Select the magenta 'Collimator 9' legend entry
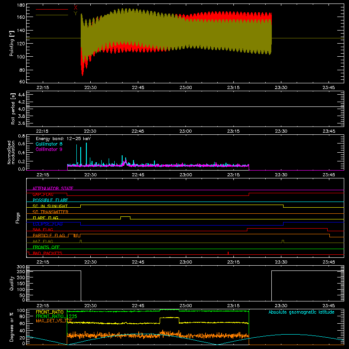 pos(49,149)
